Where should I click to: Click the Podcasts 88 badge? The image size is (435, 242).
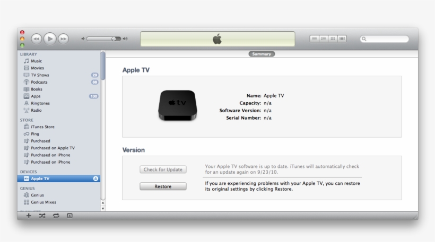(x=94, y=82)
